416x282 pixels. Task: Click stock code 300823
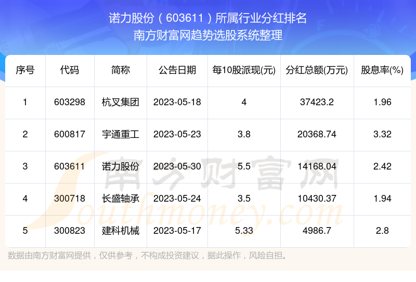(x=70, y=231)
